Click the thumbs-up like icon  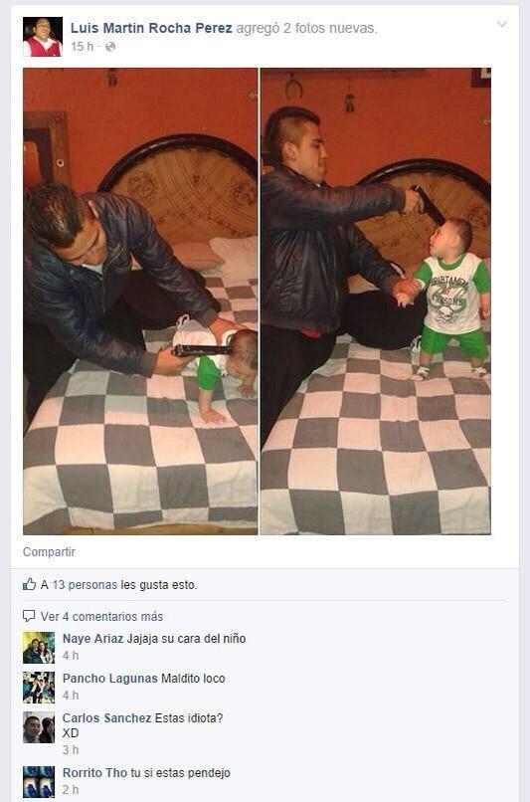29,584
